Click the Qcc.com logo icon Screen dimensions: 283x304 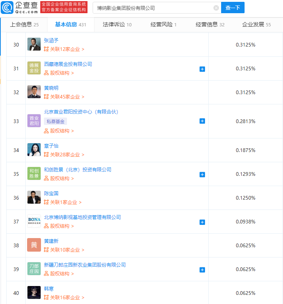pos(7,8)
